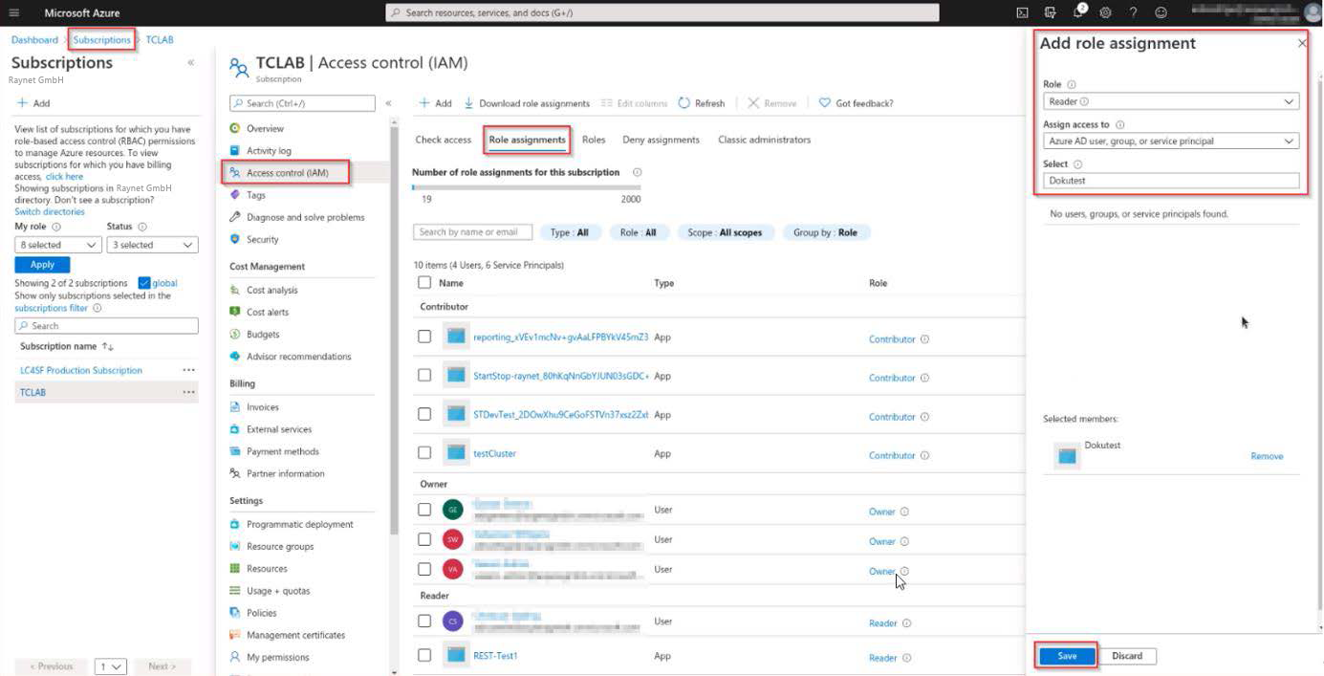1324x676 pixels.
Task: Open the portal settings gear
Action: click(x=1106, y=12)
